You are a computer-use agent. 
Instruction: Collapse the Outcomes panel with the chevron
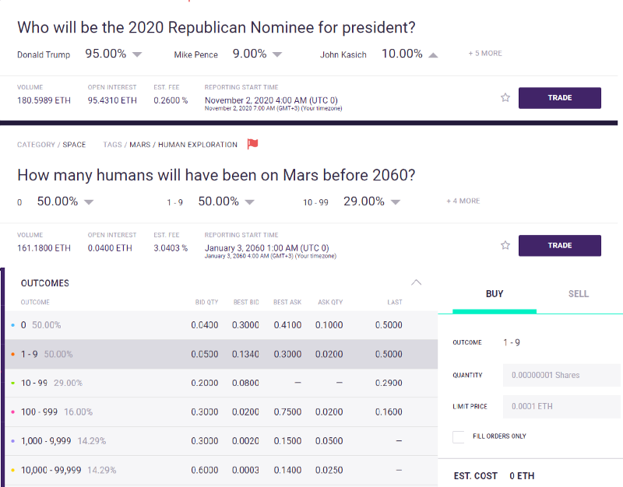coord(417,282)
